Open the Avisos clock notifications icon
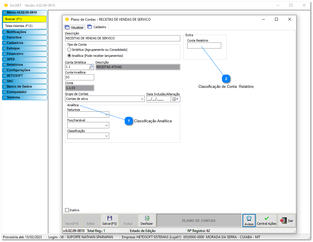 [x=249, y=218]
